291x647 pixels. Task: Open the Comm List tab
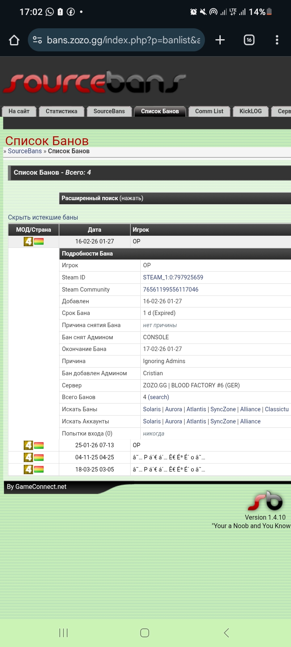[209, 111]
